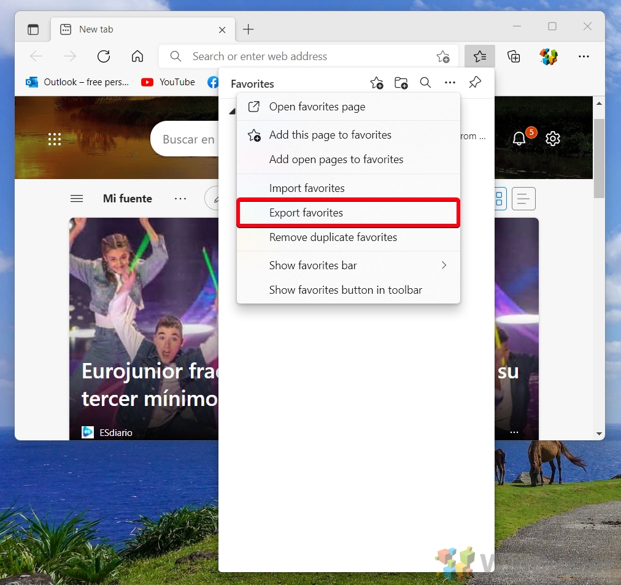The image size is (621, 585).
Task: Refresh the page with reload icon
Action: pyautogui.click(x=104, y=56)
